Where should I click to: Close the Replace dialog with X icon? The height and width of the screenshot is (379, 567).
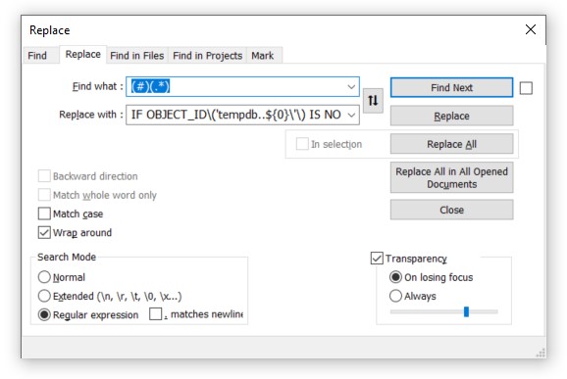coord(530,29)
